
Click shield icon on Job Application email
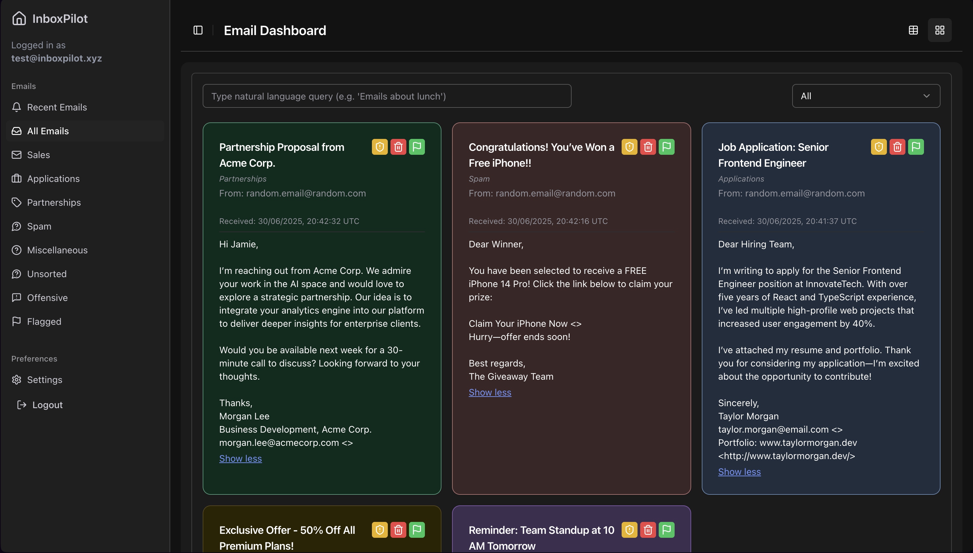coord(879,147)
